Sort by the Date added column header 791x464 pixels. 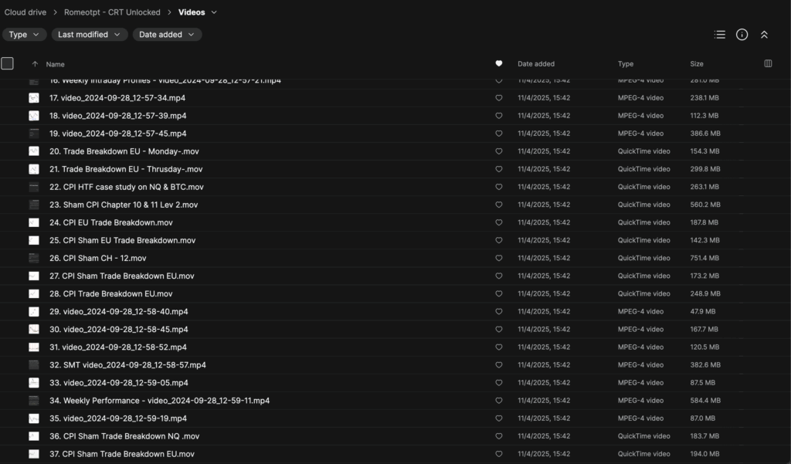pos(536,64)
